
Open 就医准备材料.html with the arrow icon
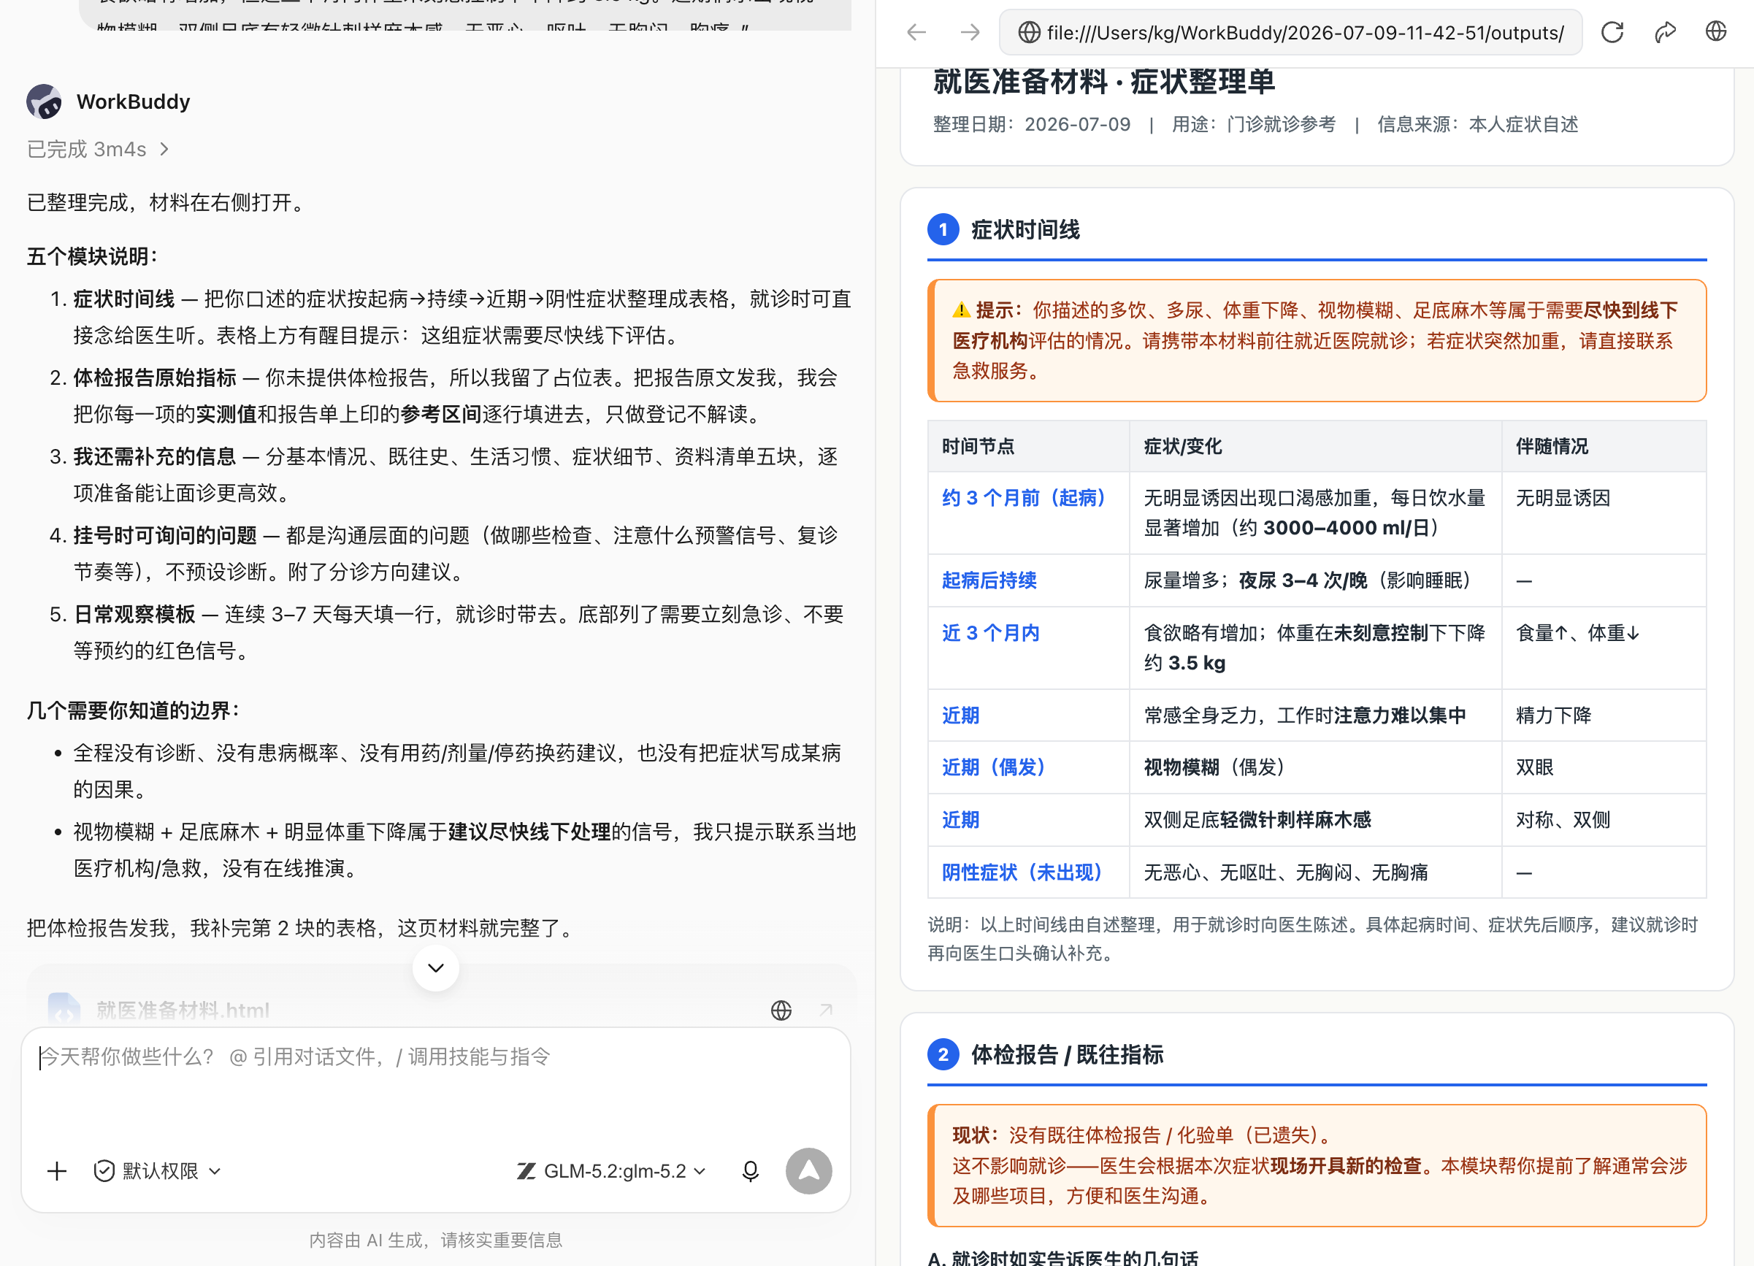point(826,1010)
